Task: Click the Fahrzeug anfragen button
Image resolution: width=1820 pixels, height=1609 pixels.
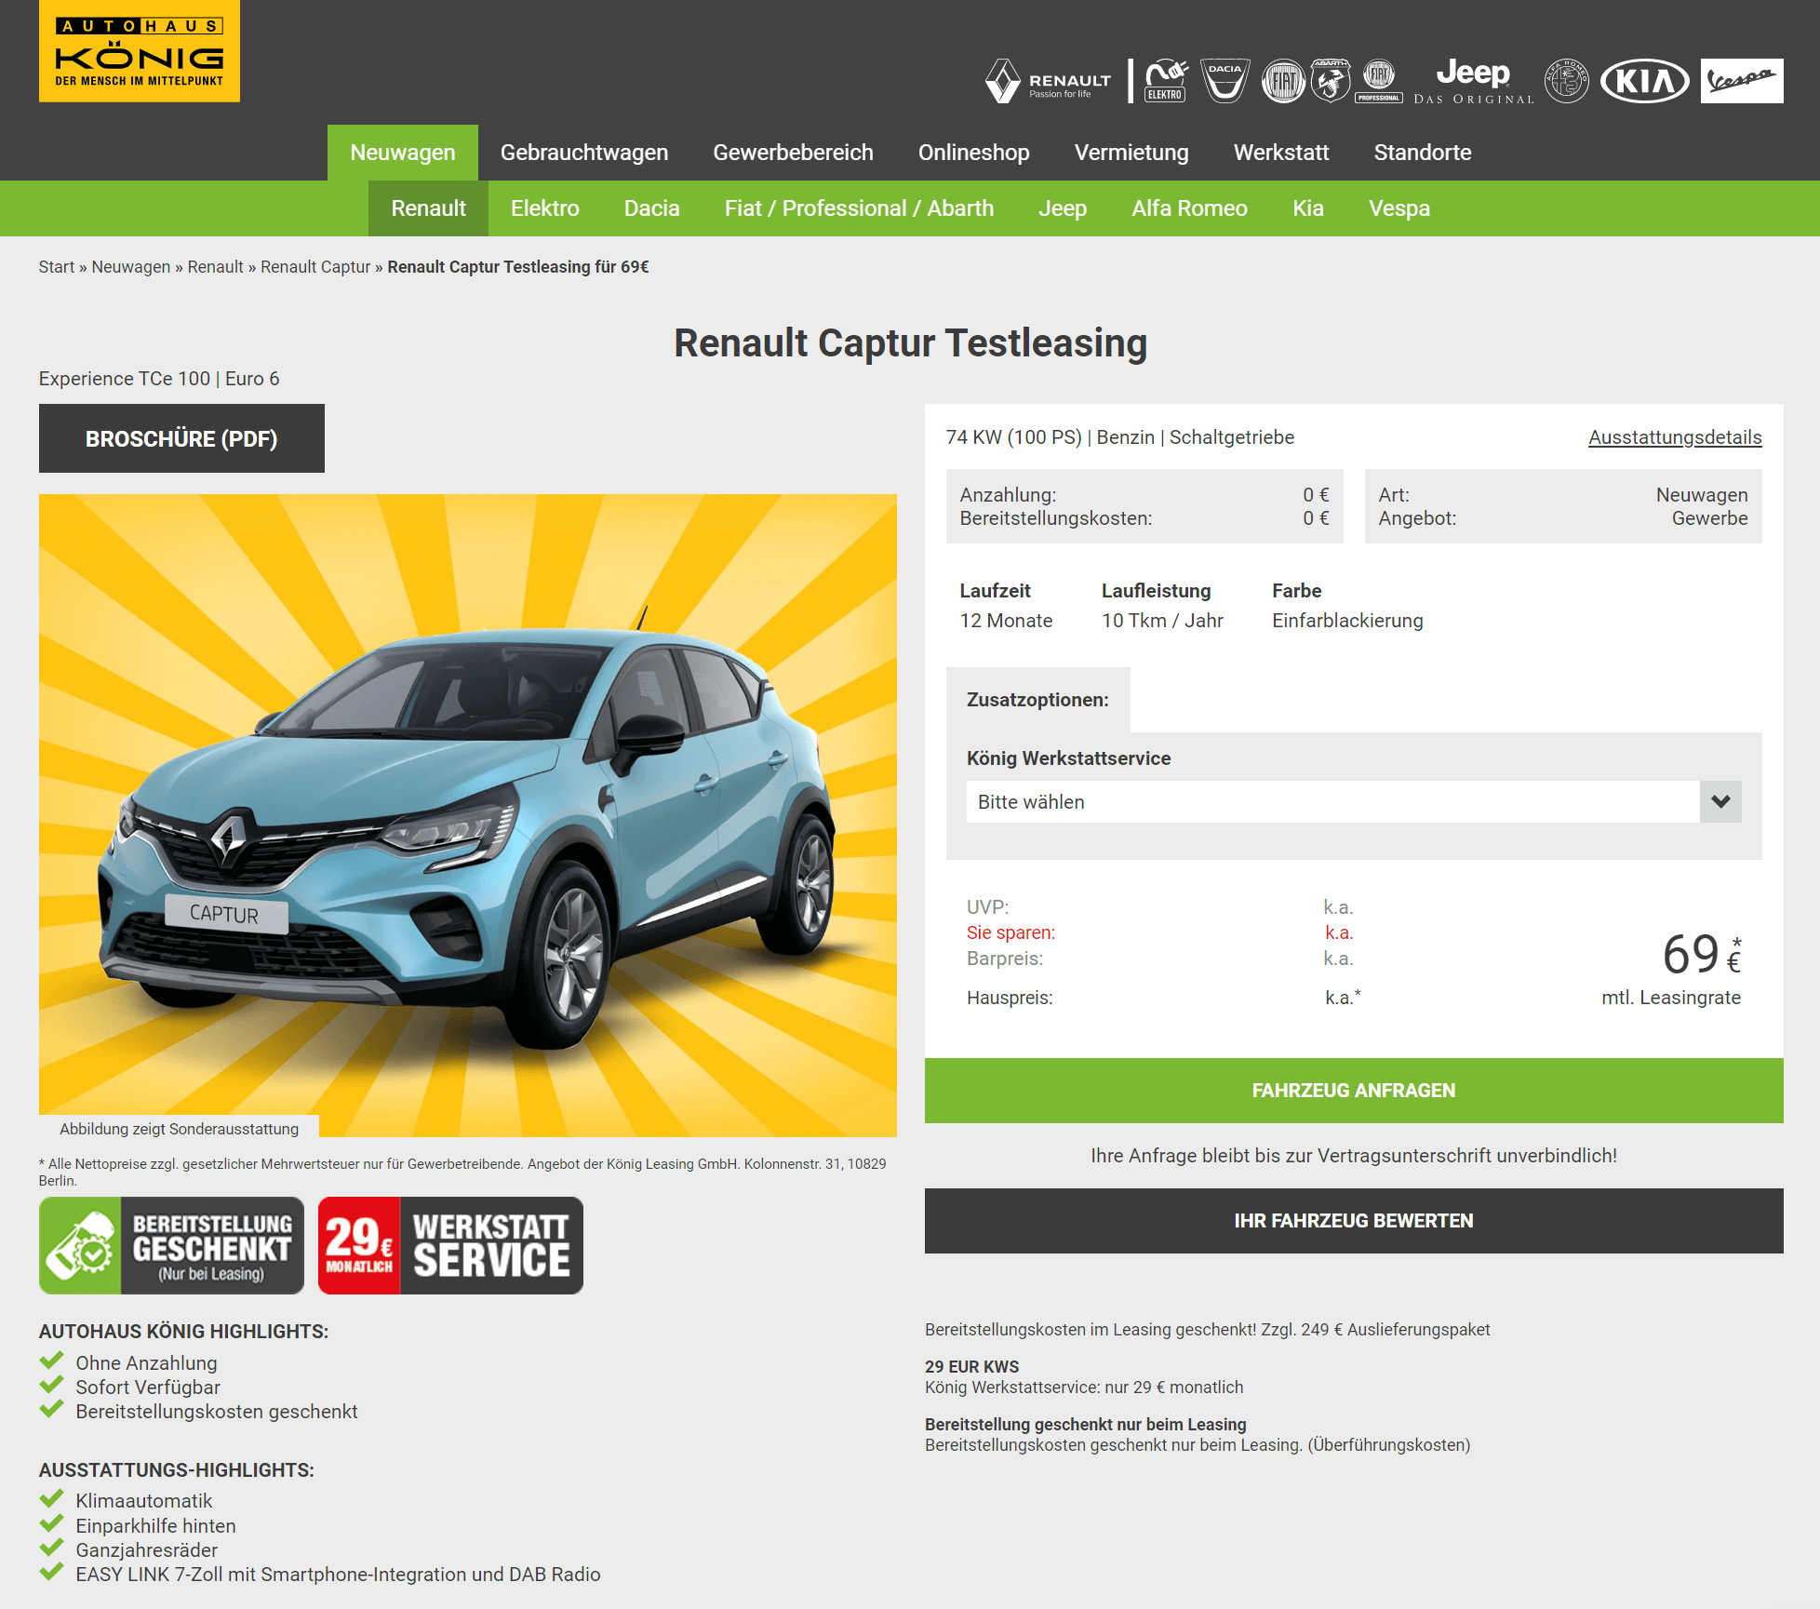Action: (x=1354, y=1091)
